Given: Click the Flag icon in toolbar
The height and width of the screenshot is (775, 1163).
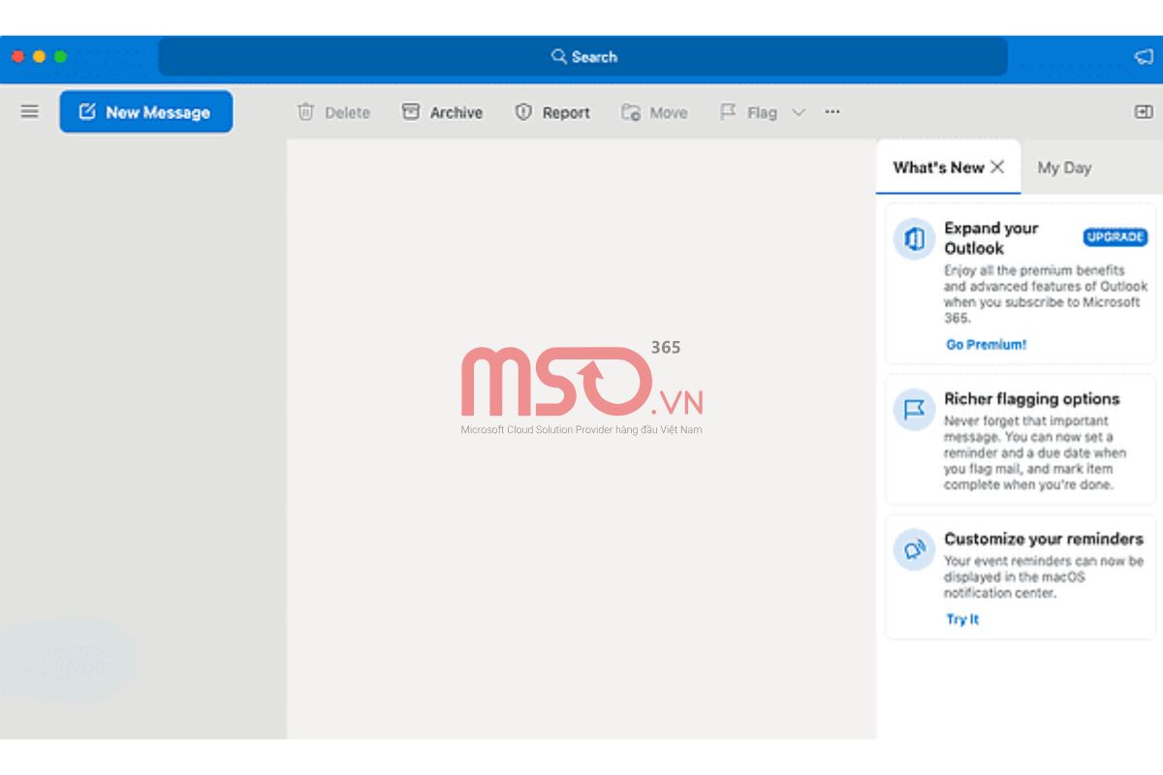Looking at the screenshot, I should pos(728,112).
